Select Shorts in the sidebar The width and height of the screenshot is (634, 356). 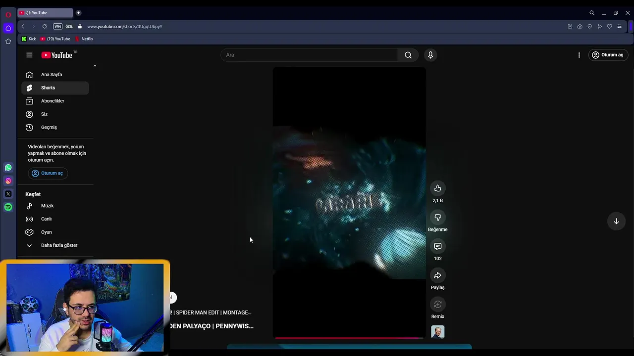click(55, 88)
